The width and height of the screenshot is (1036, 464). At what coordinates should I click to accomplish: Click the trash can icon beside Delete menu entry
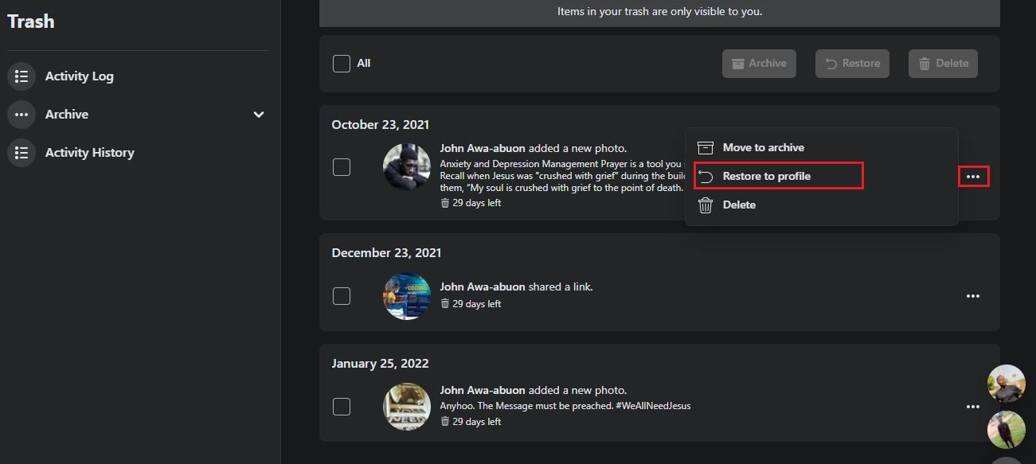pyautogui.click(x=706, y=205)
